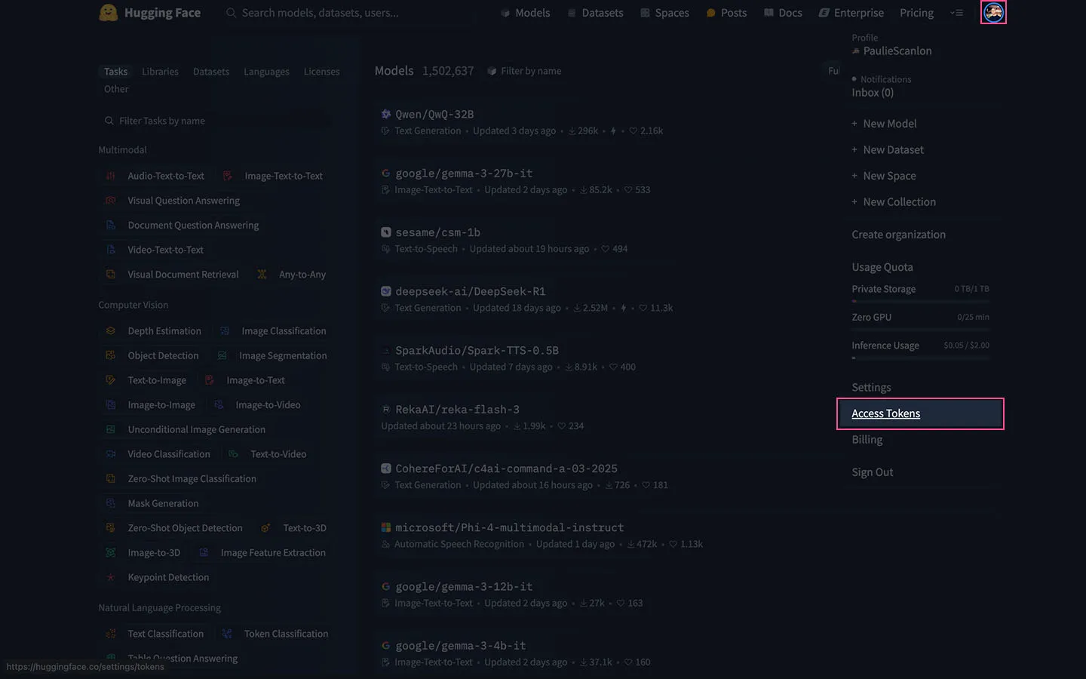The width and height of the screenshot is (1086, 679).
Task: Click the Visual Question Answering task icon
Action: [x=111, y=201]
